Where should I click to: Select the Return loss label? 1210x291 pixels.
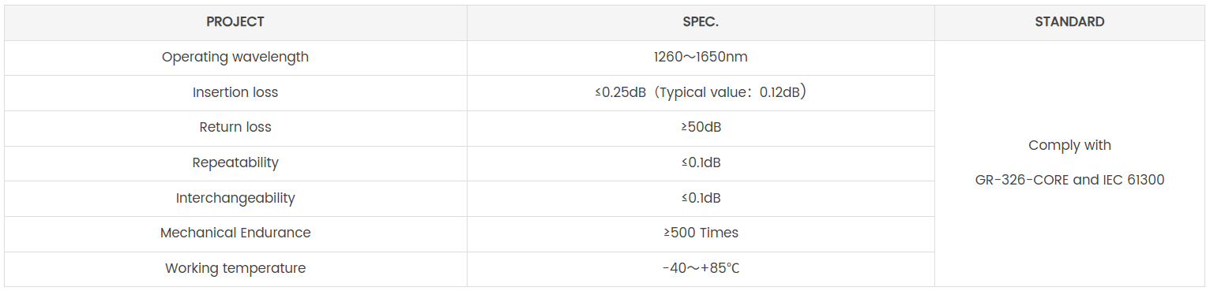235,127
